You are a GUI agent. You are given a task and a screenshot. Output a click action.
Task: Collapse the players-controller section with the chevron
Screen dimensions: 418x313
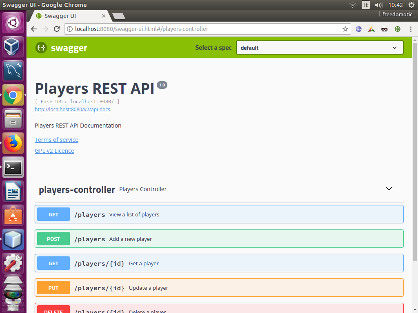(x=389, y=188)
